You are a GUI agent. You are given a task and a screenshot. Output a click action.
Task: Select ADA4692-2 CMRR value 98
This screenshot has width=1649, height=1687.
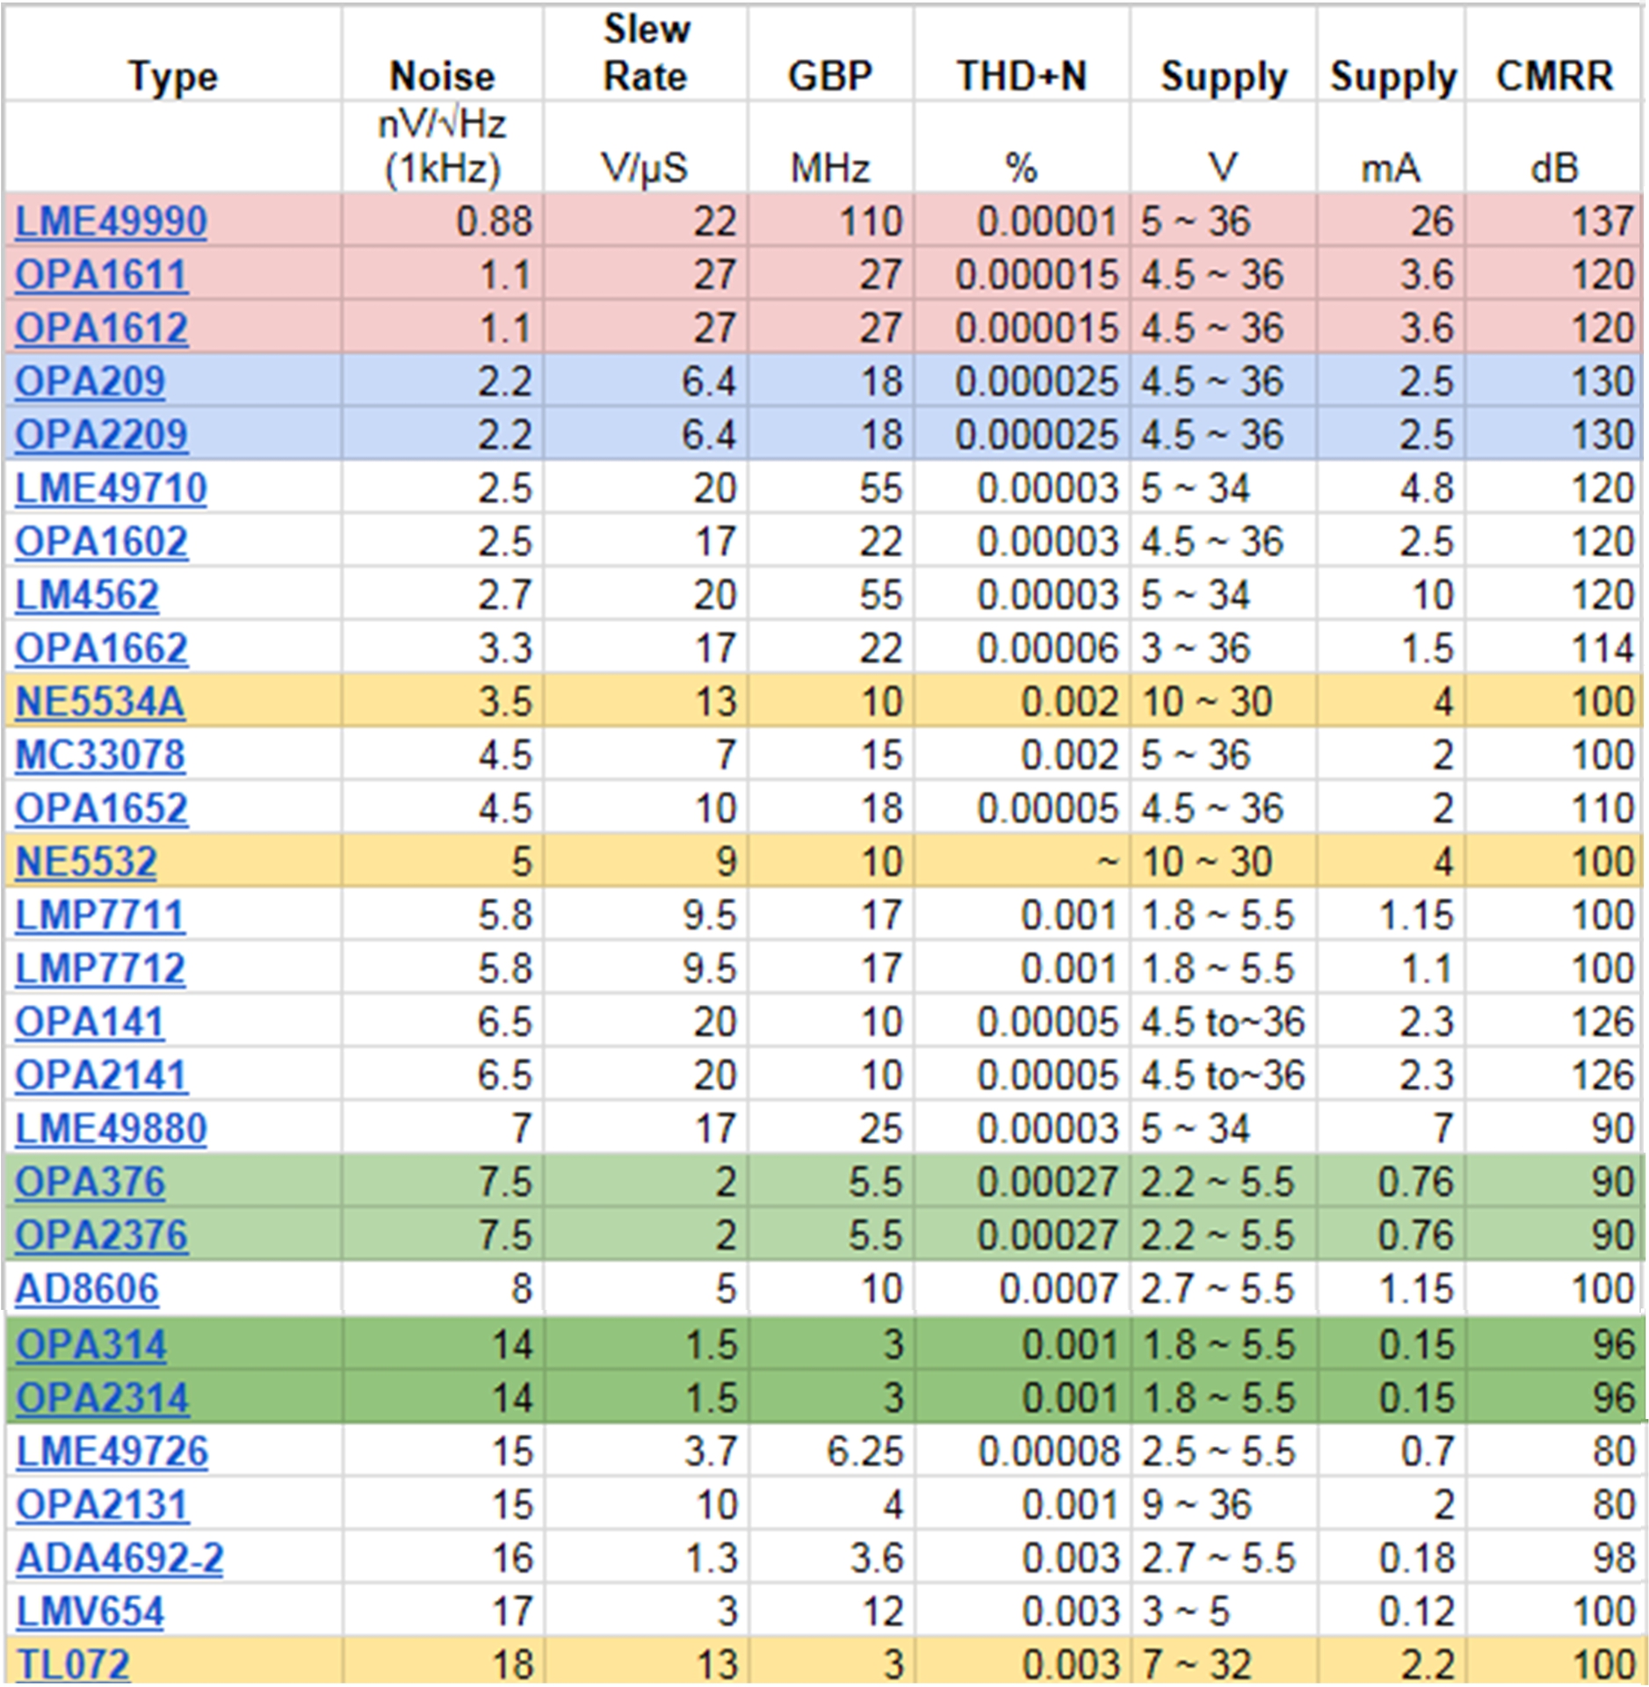coord(1613,1559)
